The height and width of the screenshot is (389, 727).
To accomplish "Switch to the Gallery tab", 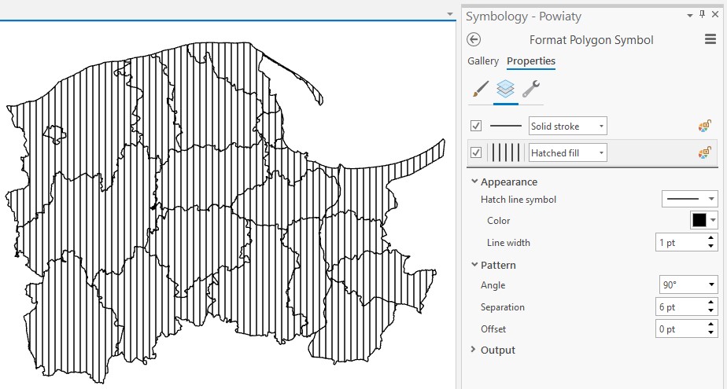I will (483, 61).
